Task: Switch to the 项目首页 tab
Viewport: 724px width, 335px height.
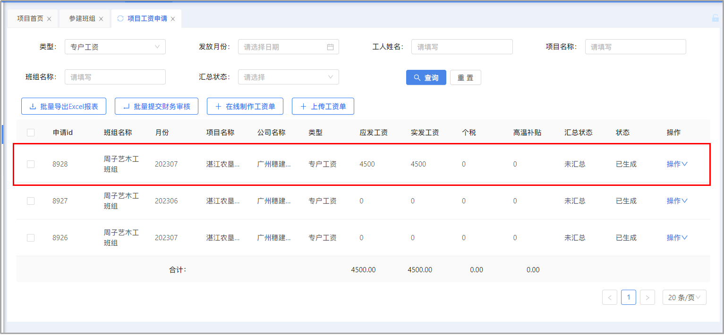Action: click(x=30, y=19)
